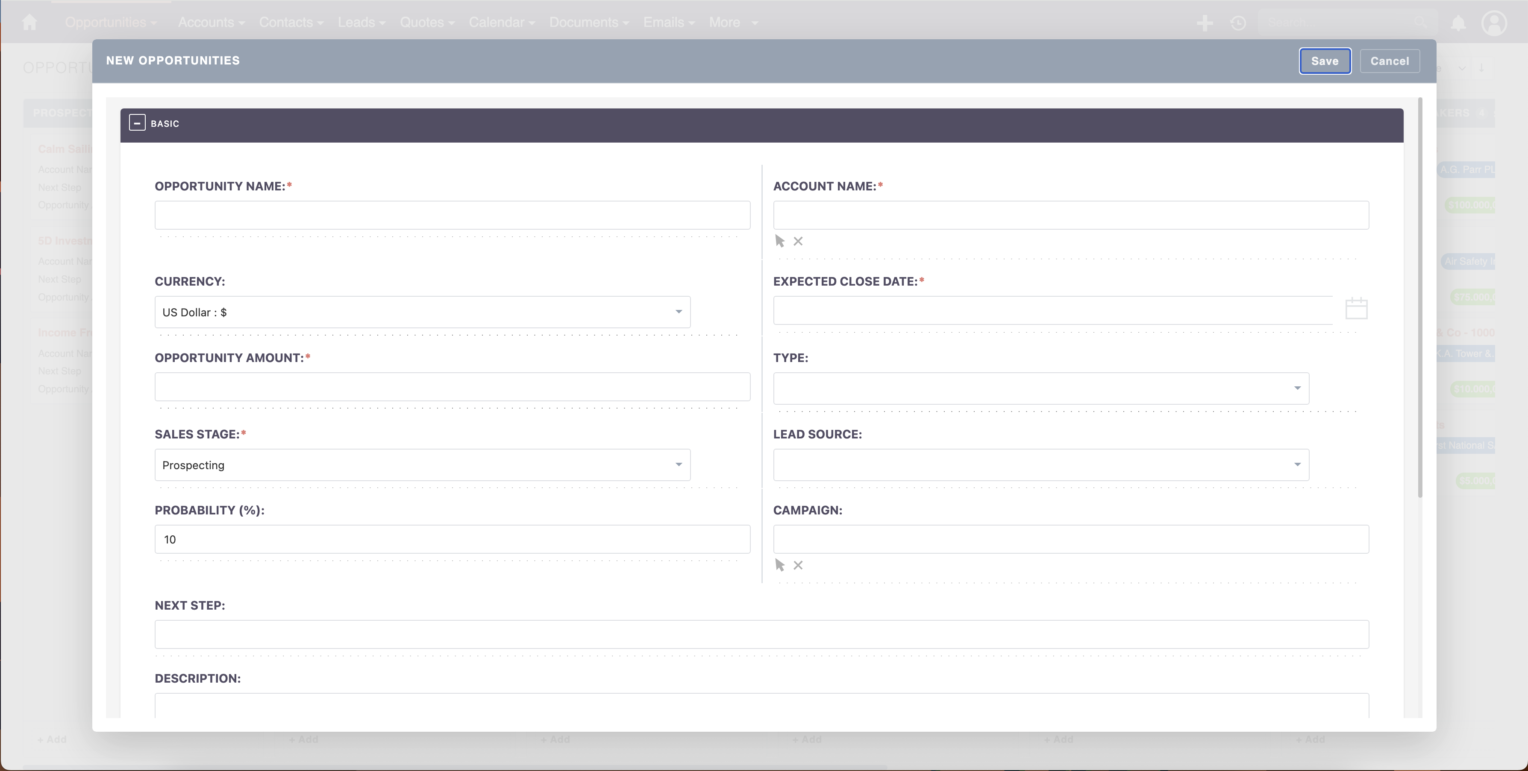The width and height of the screenshot is (1528, 771).
Task: Click the A.G. Parr account tag behind the dialog
Action: (1466, 169)
